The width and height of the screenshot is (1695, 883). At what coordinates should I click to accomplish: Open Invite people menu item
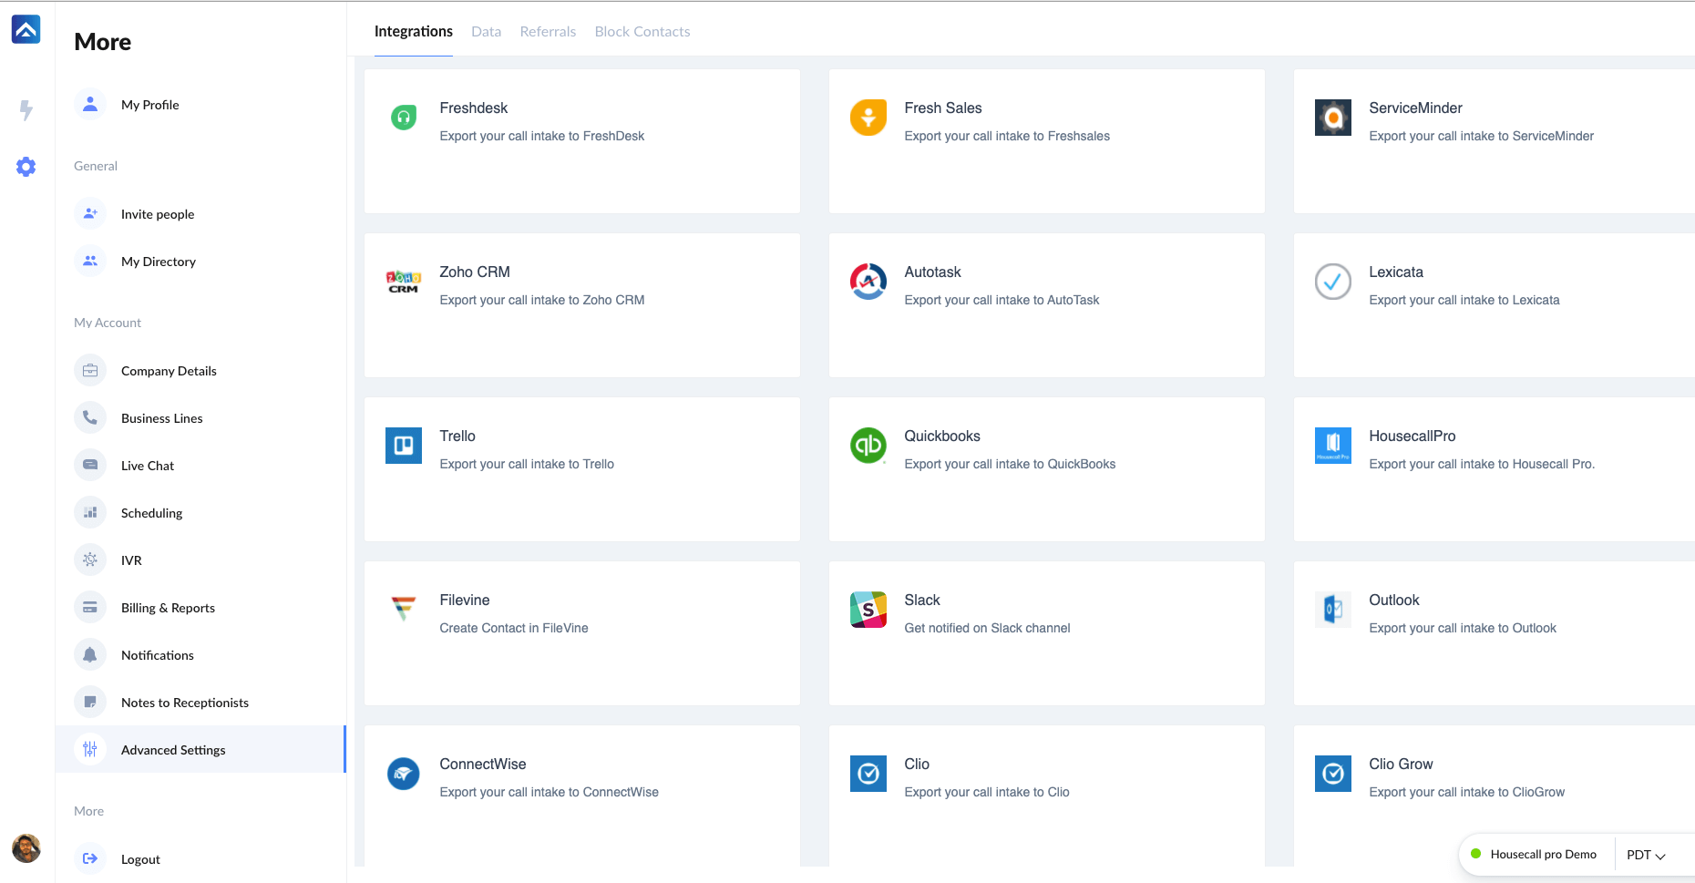point(158,214)
